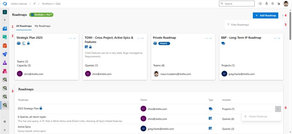Open the Pipelines hub icon
The width and height of the screenshot is (292, 134).
[x=5, y=54]
